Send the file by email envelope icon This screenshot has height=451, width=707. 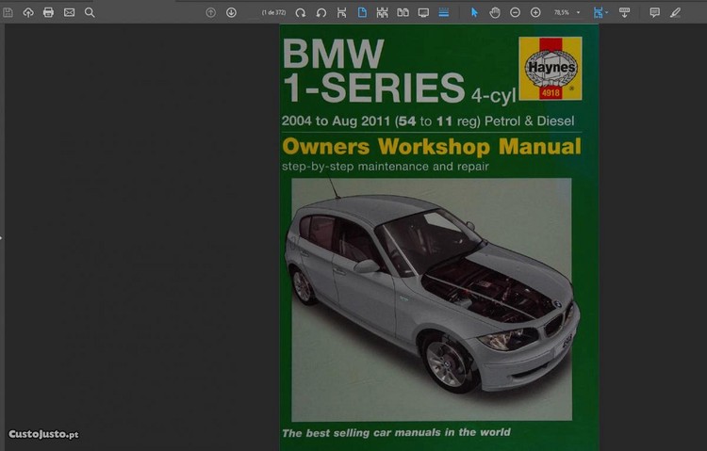click(x=69, y=12)
